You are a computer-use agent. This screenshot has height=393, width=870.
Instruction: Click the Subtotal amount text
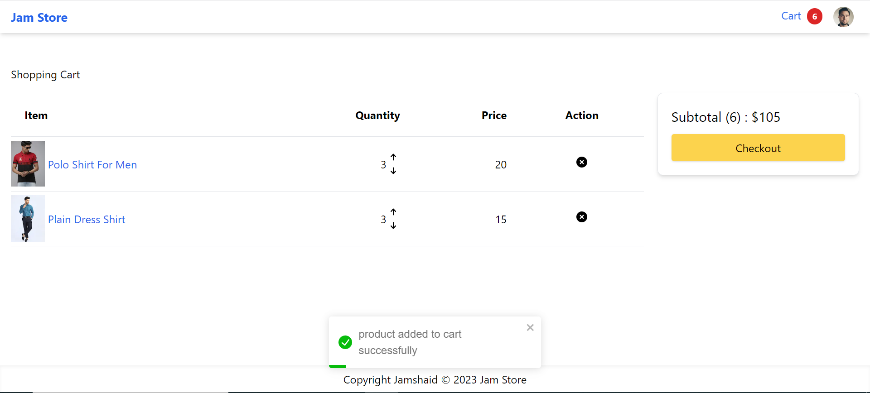(x=725, y=117)
